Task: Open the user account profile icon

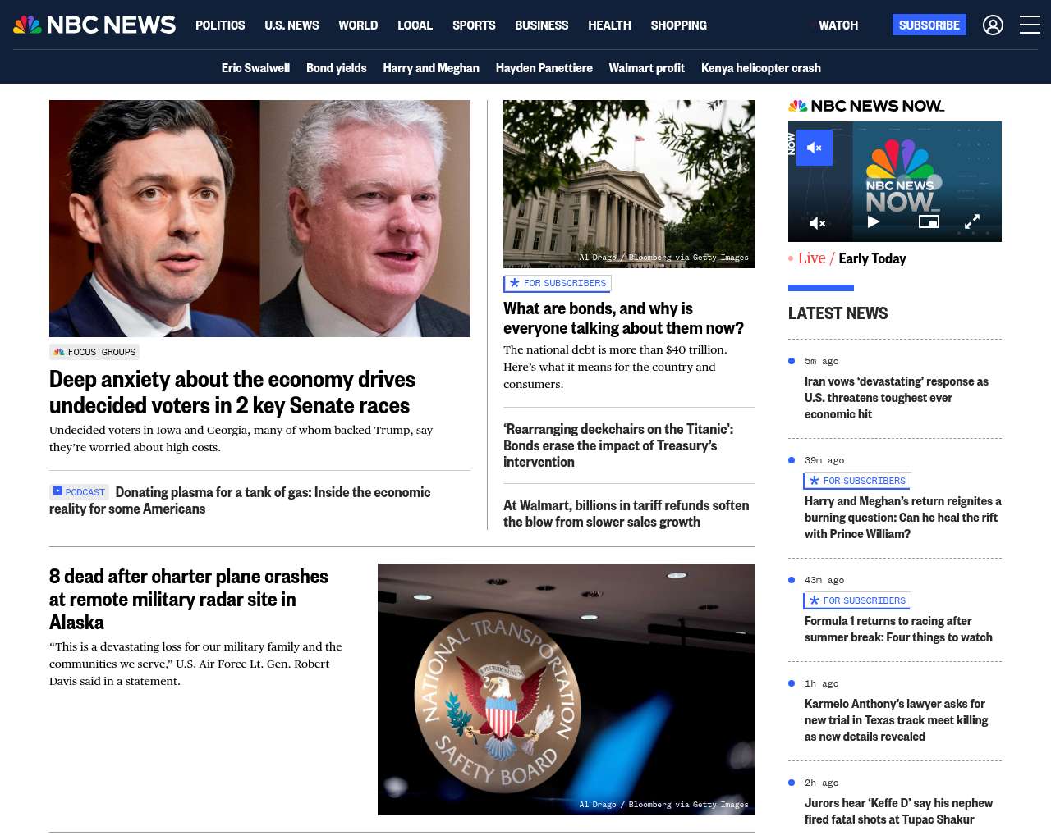Action: pos(993,25)
